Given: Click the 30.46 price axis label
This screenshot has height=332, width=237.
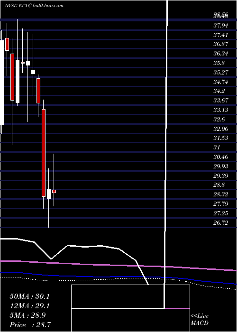Looking at the screenshot, I should (x=221, y=157).
